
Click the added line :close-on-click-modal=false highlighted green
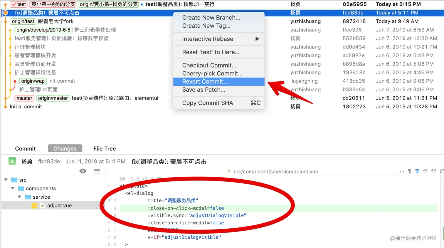[x=278, y=208]
